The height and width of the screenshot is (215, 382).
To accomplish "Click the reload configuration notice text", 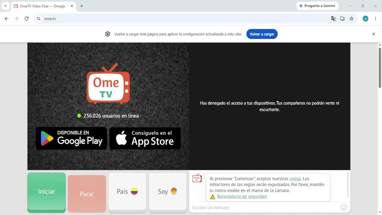I will pyautogui.click(x=178, y=34).
